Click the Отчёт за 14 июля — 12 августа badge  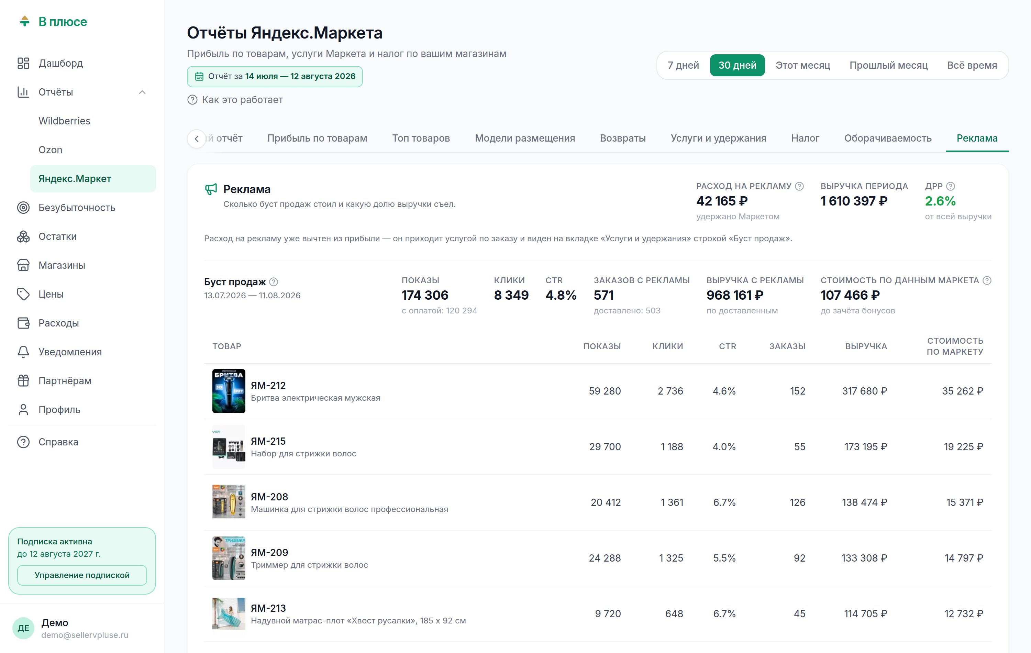275,77
